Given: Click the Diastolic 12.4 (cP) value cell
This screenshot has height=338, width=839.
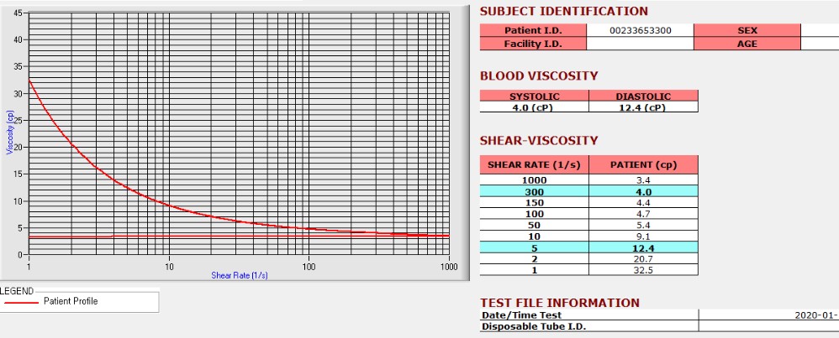Looking at the screenshot, I should [x=643, y=107].
